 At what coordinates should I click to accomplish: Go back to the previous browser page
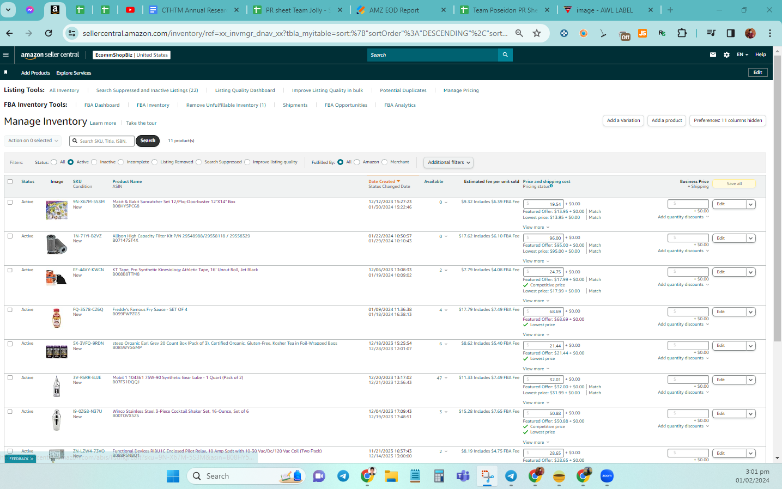coord(9,33)
